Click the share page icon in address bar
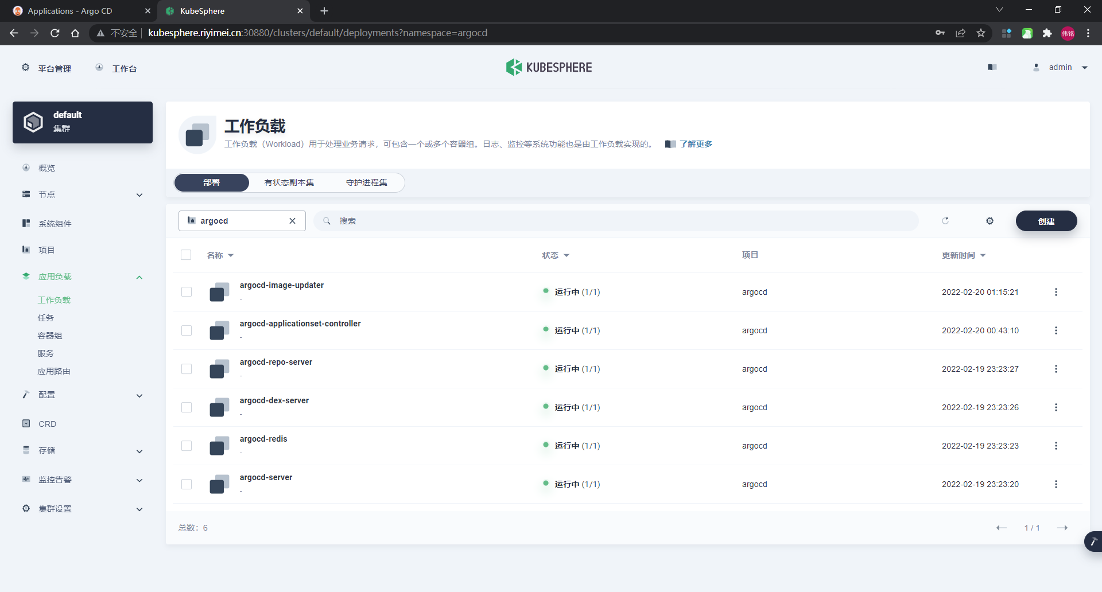 [x=960, y=33]
